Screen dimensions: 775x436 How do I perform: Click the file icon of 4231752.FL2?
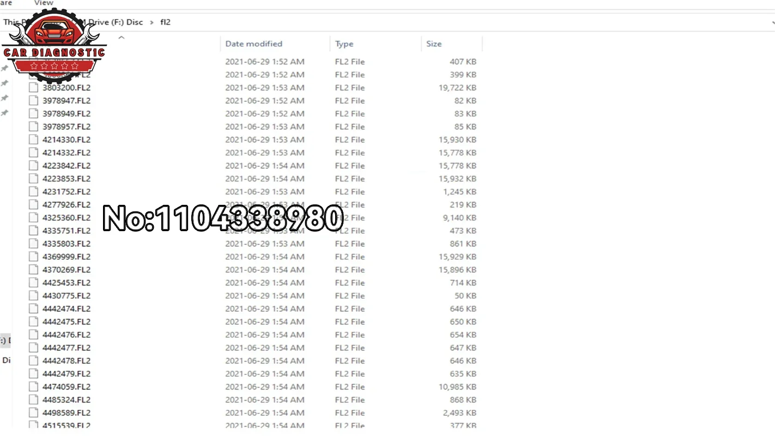click(x=34, y=192)
